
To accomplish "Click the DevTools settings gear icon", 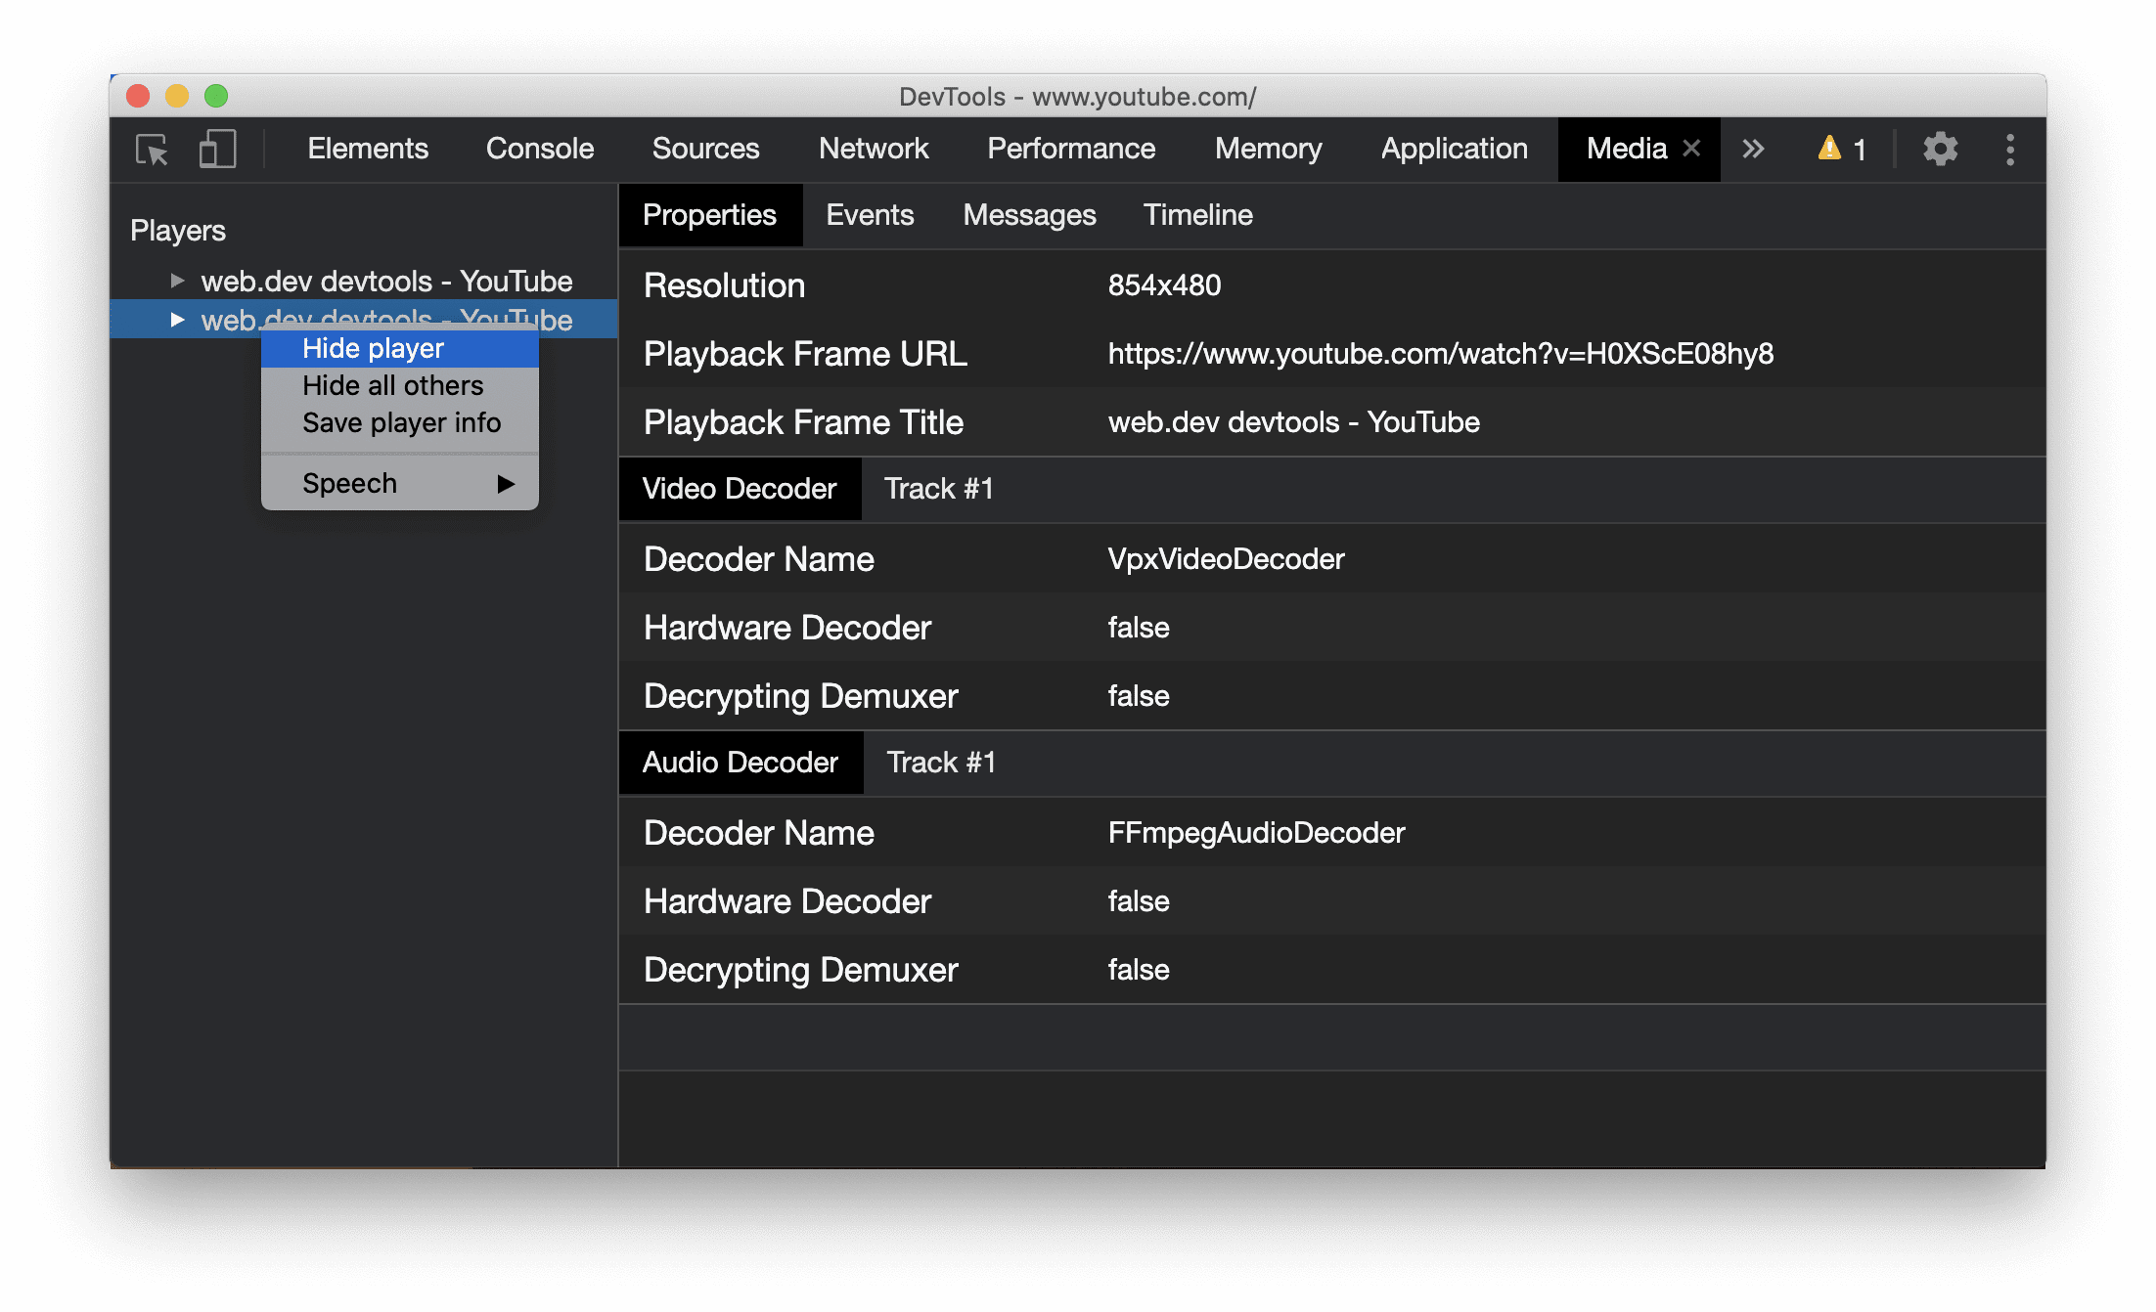I will pos(1937,150).
